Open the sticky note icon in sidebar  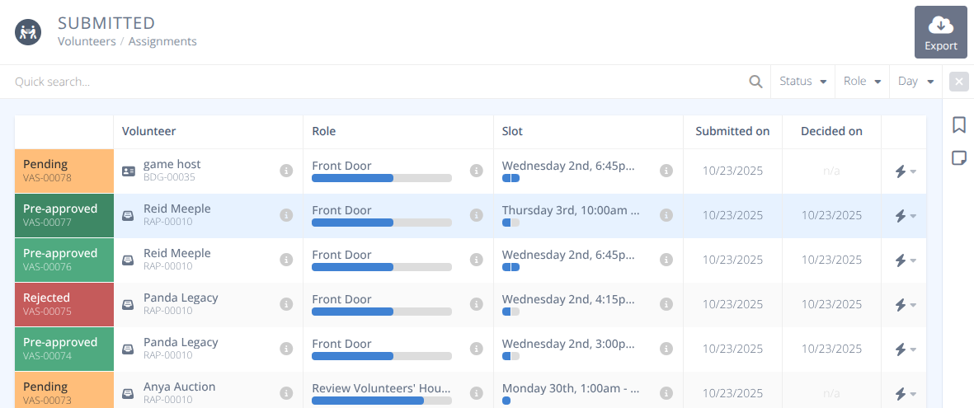click(958, 157)
